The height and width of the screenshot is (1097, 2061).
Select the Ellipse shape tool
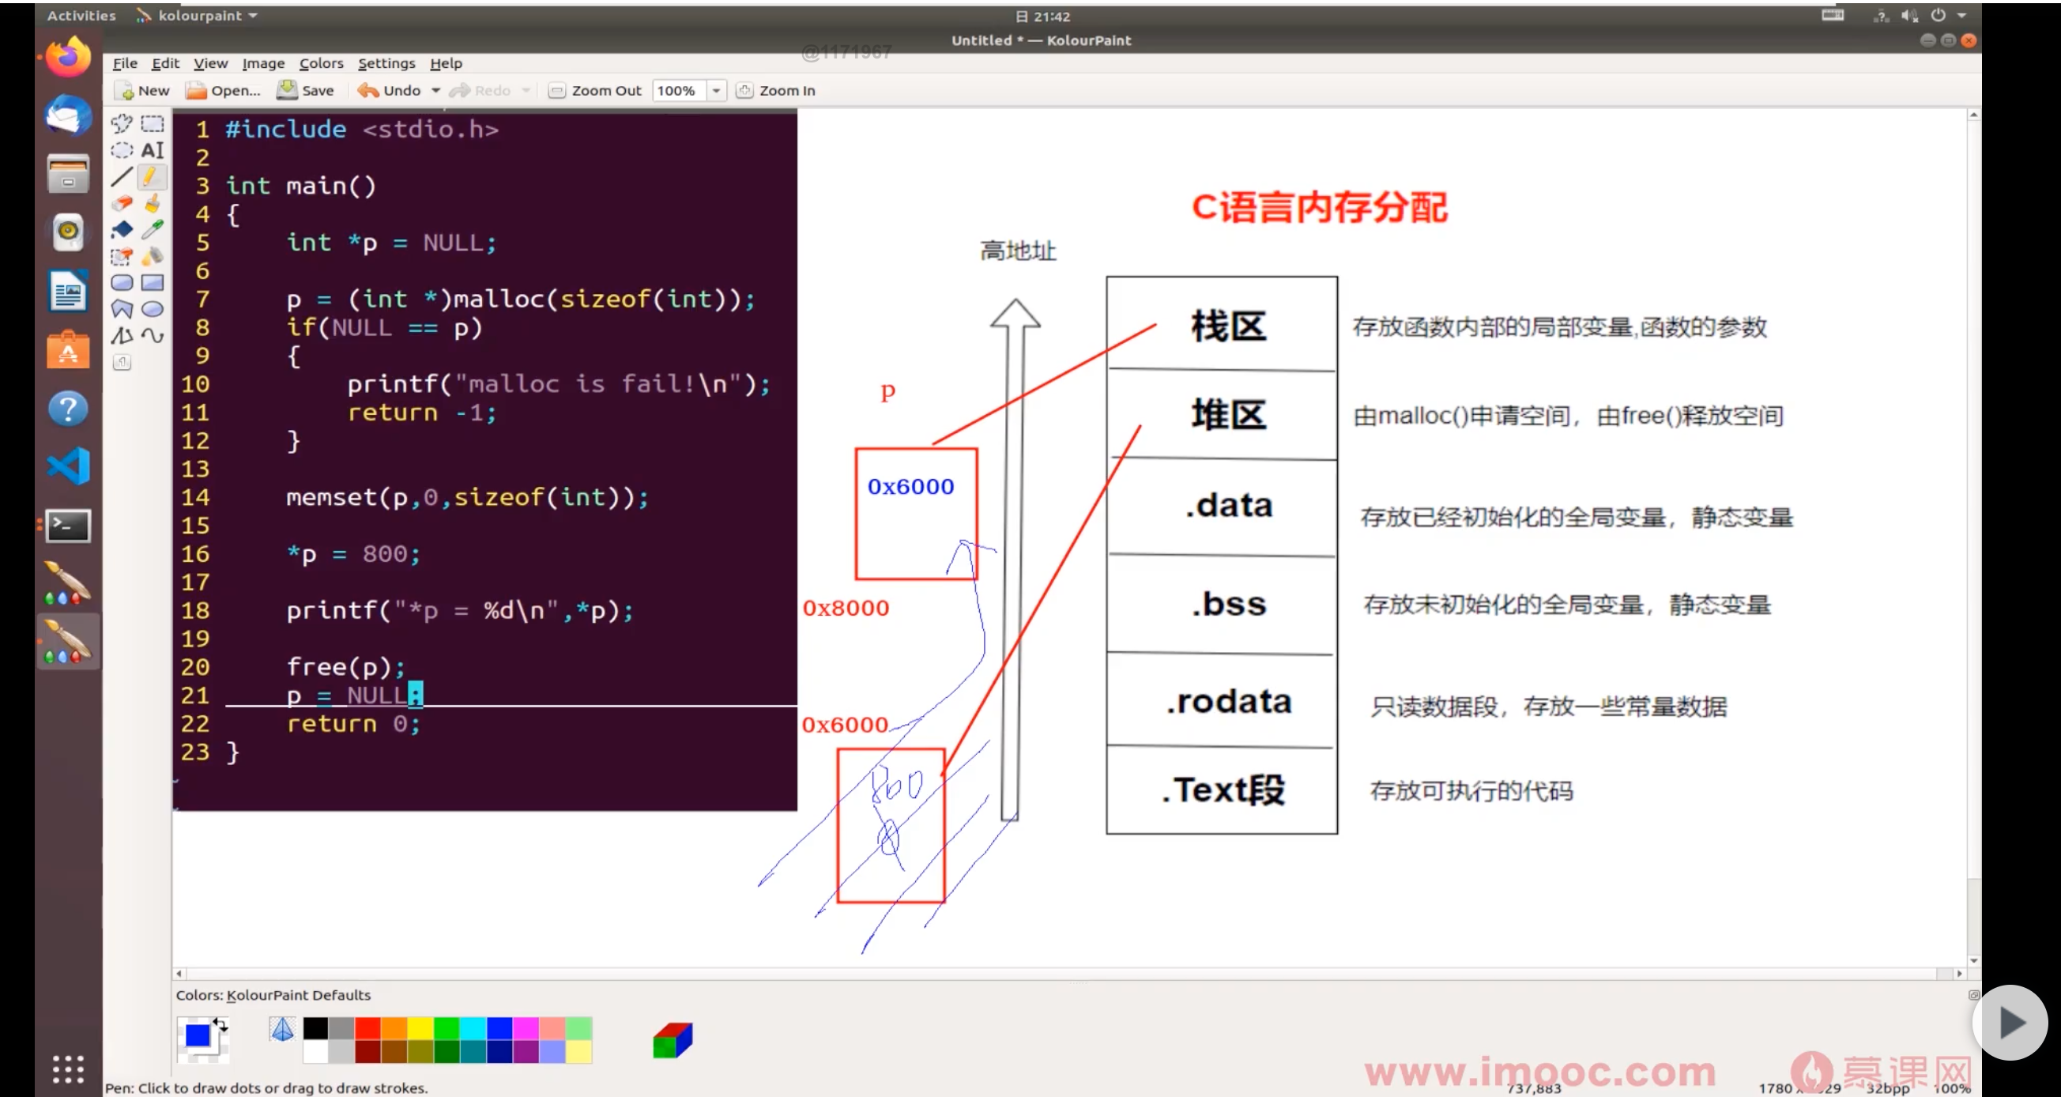(152, 309)
